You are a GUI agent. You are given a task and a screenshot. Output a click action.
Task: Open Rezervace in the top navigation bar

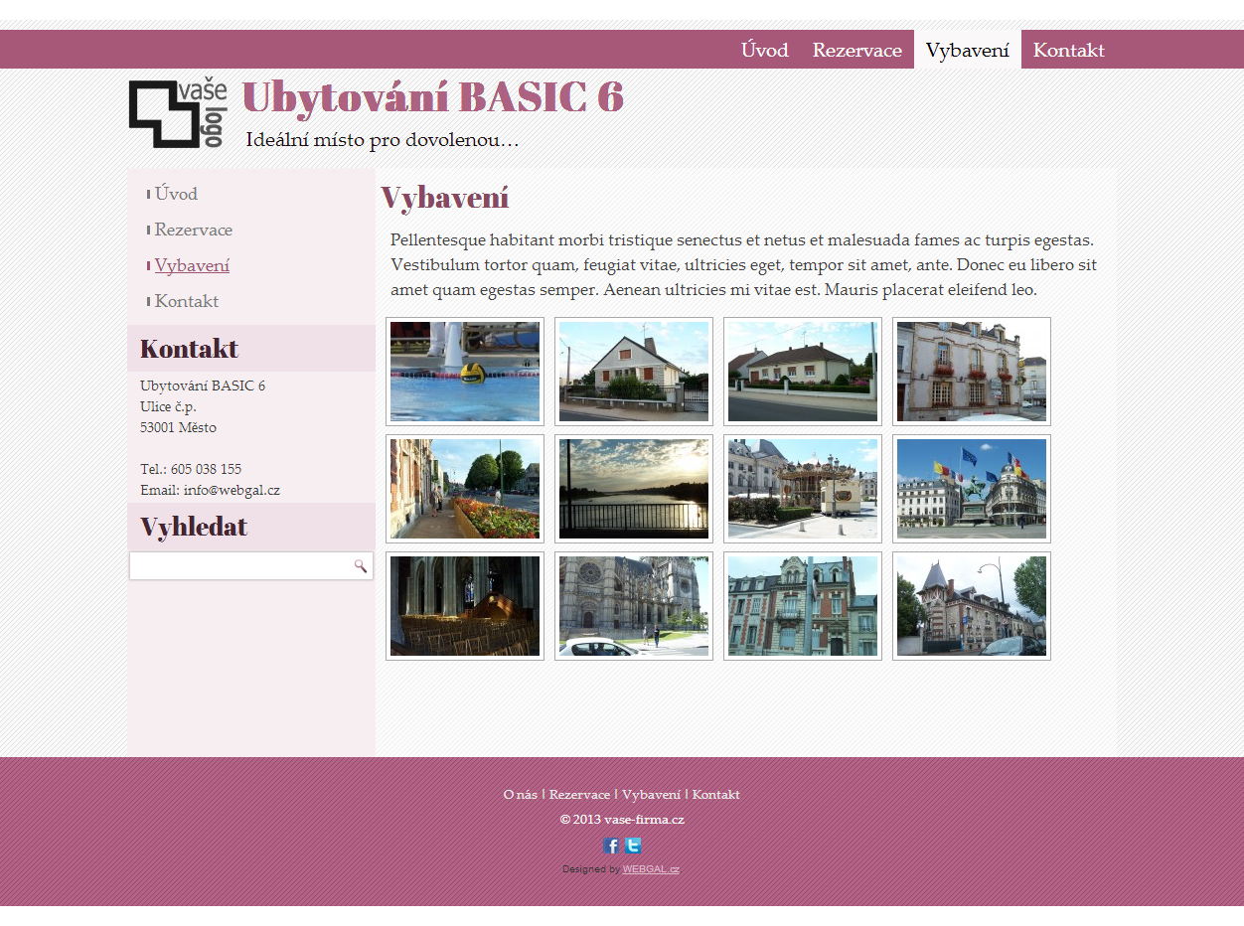[x=857, y=50]
